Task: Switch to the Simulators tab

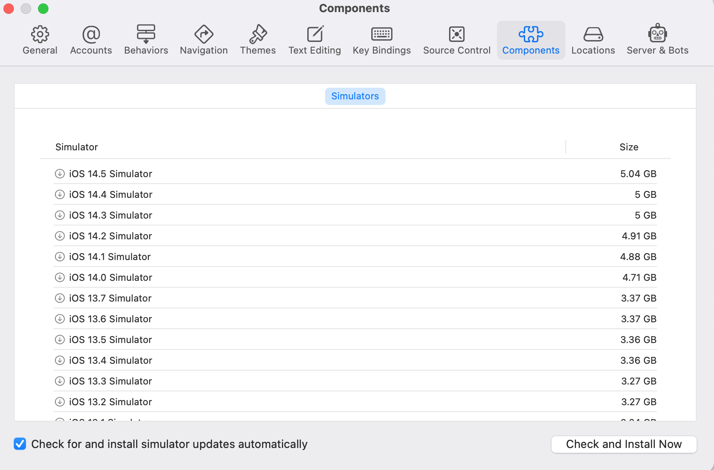Action: tap(355, 96)
